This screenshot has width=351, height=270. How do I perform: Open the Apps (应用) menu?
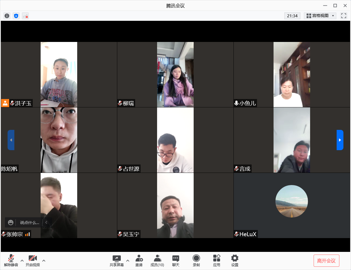pyautogui.click(x=216, y=261)
